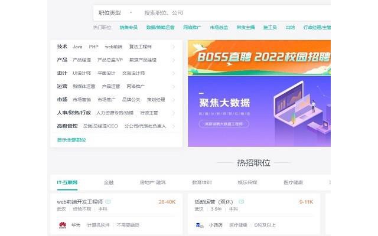Expand the 运营 category row arrow
The height and width of the screenshot is (236, 378).
[x=173, y=87]
